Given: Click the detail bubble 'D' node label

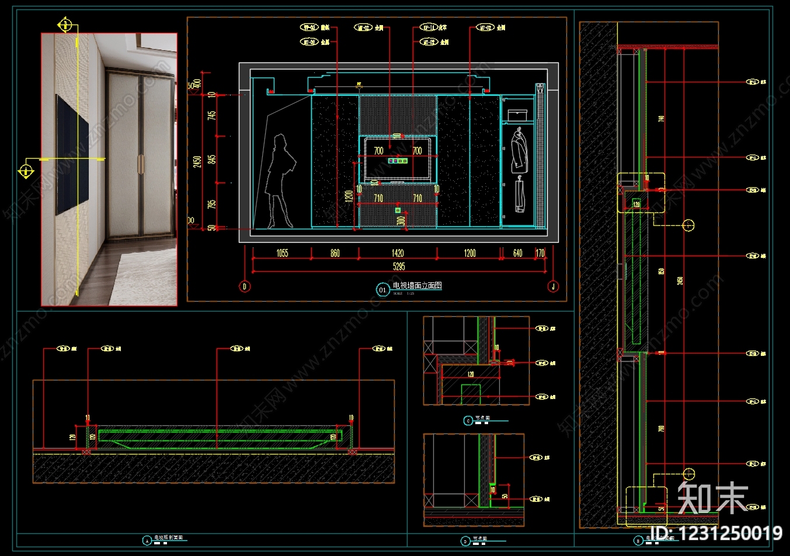Looking at the screenshot, I should (x=465, y=541).
